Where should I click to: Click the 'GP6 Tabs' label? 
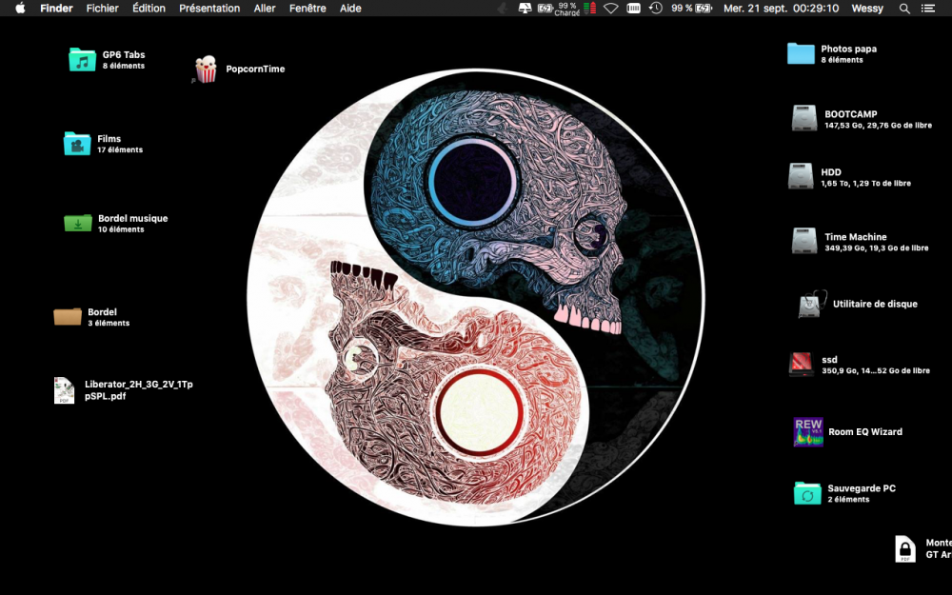pyautogui.click(x=123, y=54)
